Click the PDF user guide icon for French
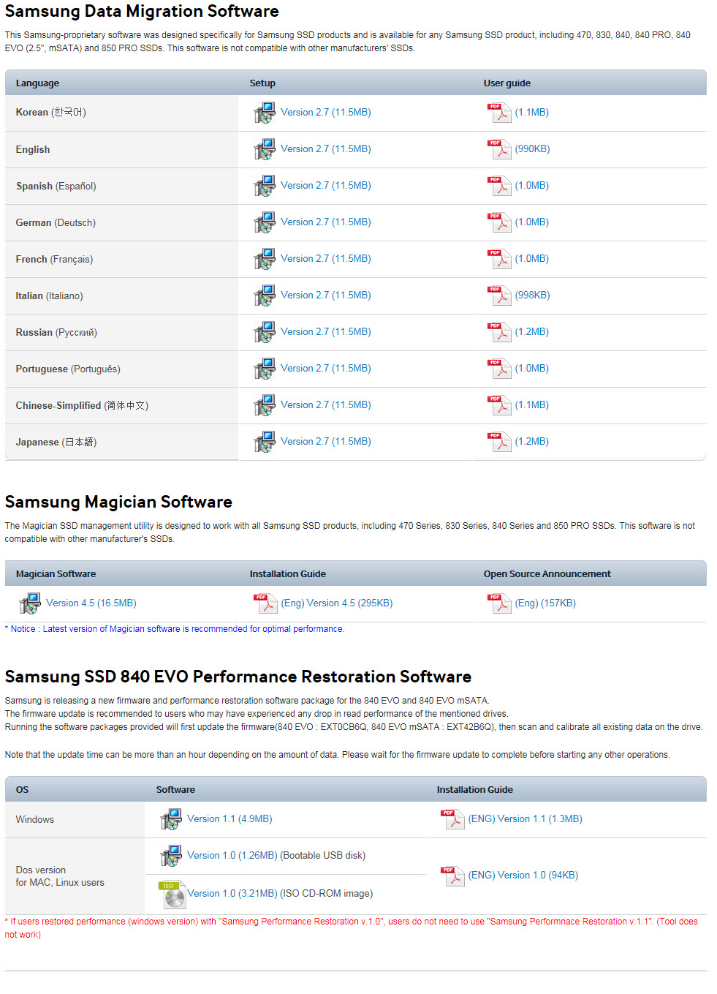This screenshot has height=994, width=717. point(499,259)
